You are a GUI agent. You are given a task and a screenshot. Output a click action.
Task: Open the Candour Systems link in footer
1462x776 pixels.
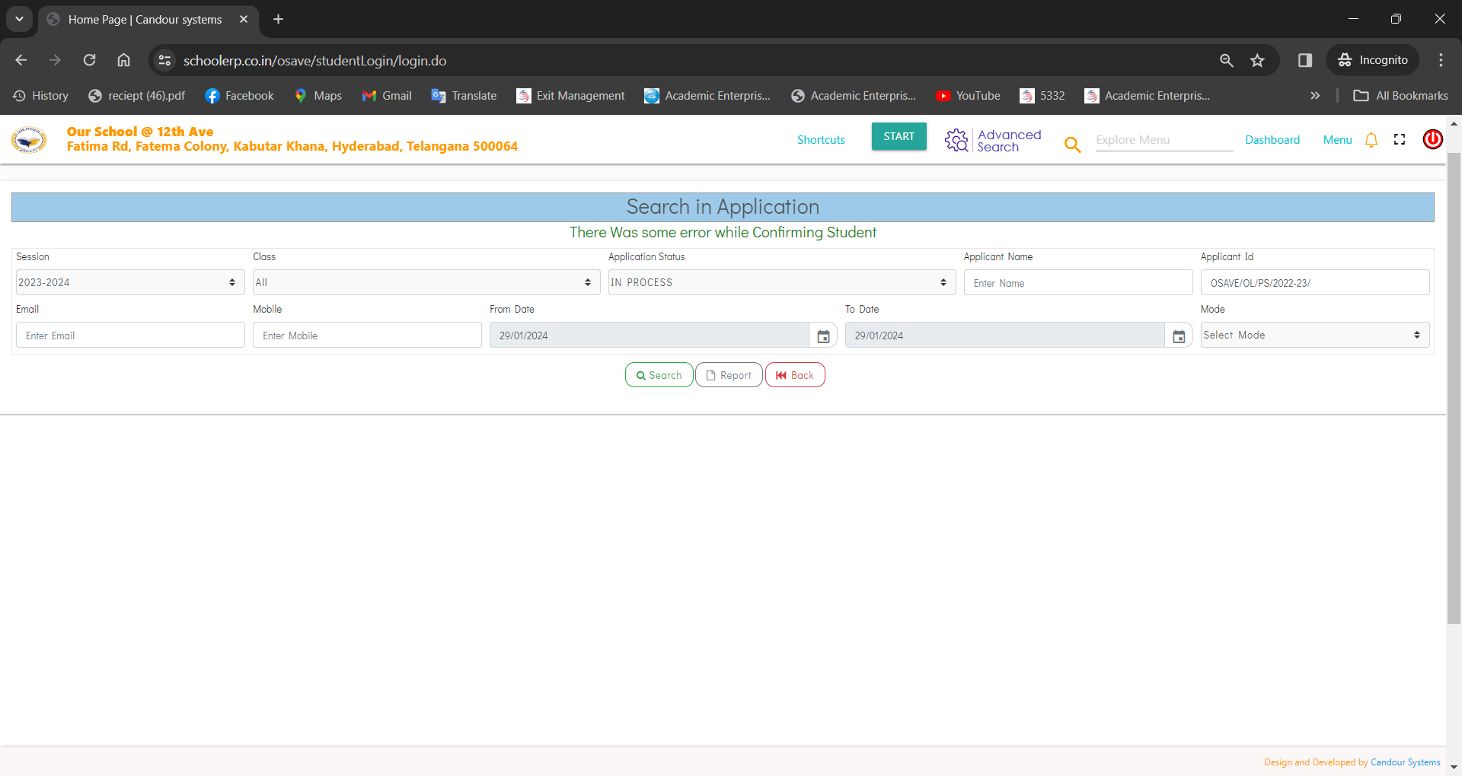[1405, 762]
